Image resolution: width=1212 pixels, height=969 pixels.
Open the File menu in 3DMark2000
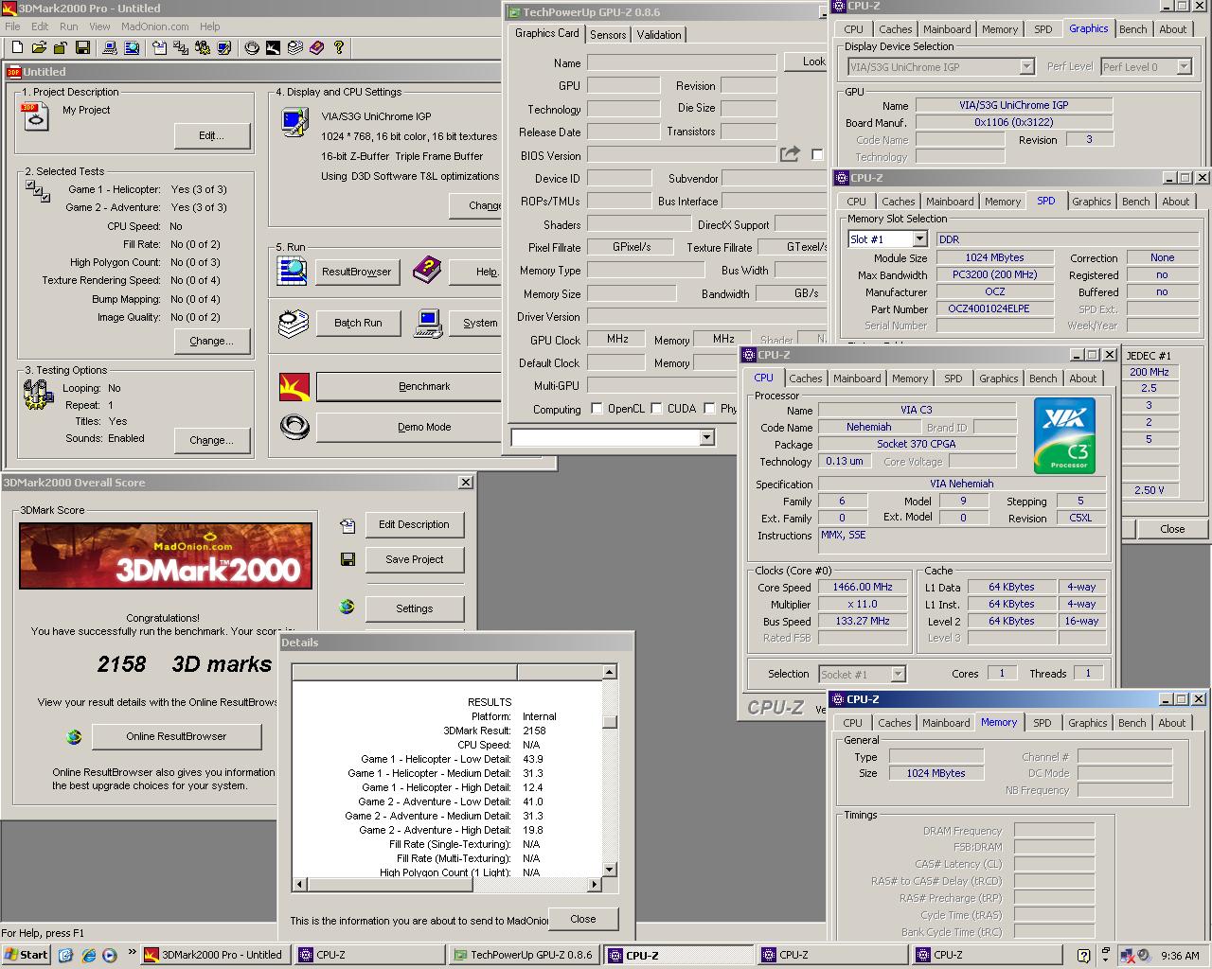click(x=13, y=26)
